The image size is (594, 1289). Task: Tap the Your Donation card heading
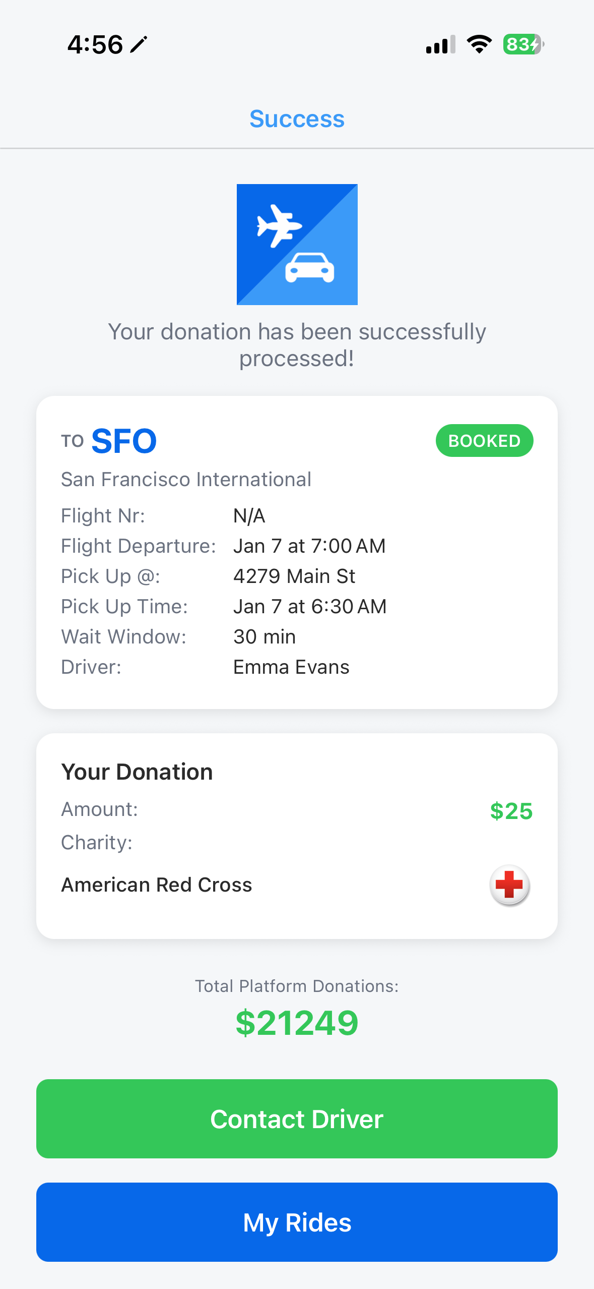[x=137, y=772]
